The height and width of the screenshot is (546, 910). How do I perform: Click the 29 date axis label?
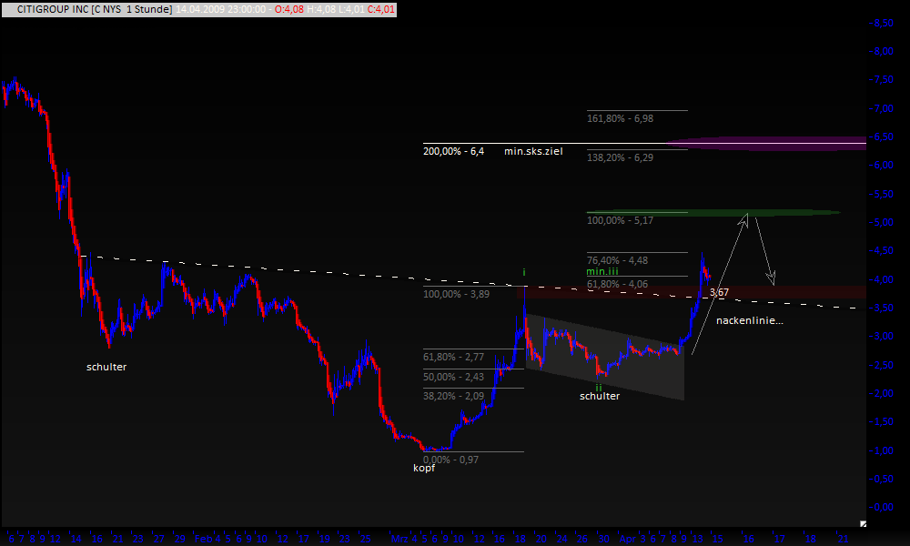pos(179,539)
